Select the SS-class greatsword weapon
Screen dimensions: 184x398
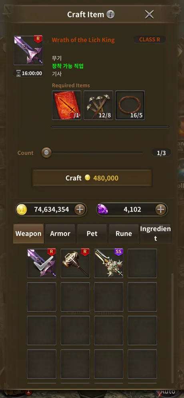coord(109,263)
